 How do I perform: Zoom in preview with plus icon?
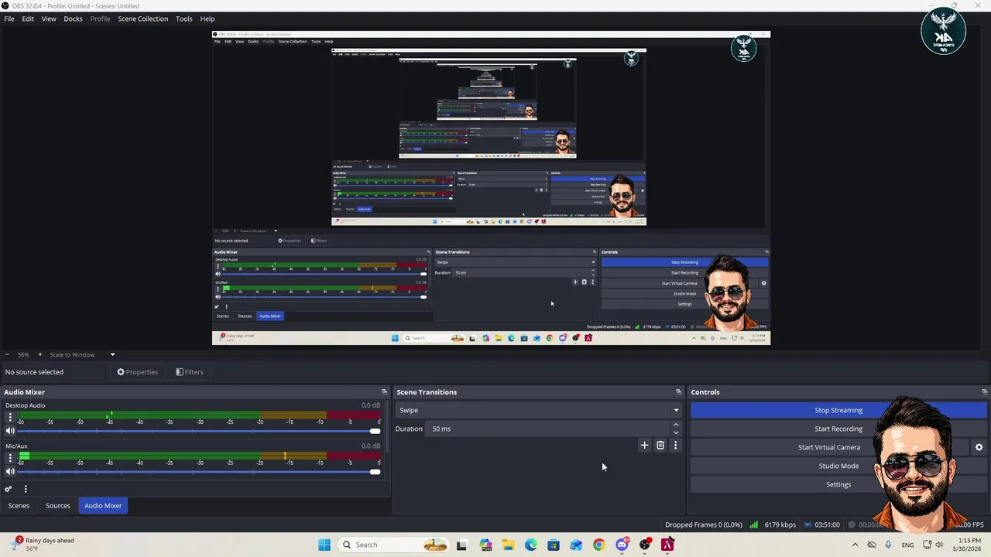[40, 354]
